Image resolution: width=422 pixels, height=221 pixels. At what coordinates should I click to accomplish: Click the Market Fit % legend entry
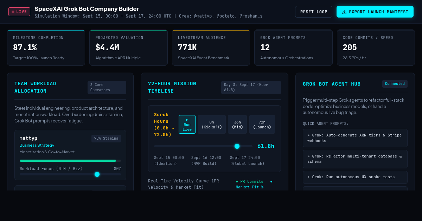[x=254, y=184]
